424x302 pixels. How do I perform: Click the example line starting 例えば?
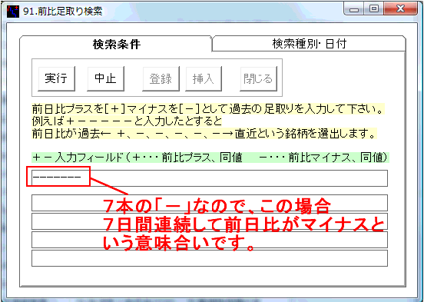[127, 121]
